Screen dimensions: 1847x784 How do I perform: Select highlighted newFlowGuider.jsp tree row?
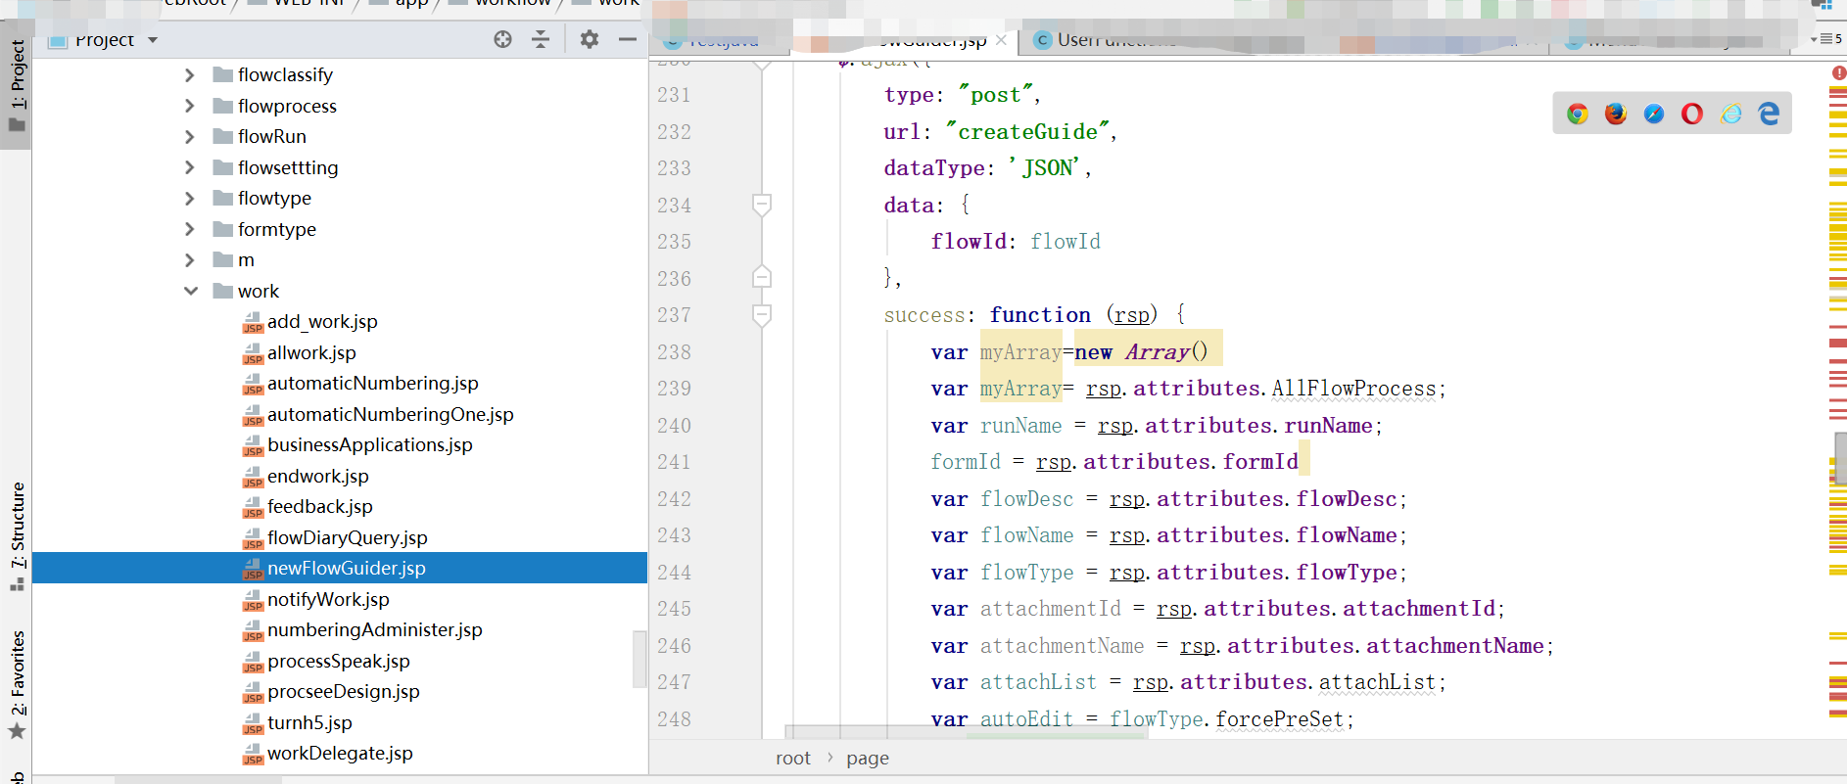340,569
